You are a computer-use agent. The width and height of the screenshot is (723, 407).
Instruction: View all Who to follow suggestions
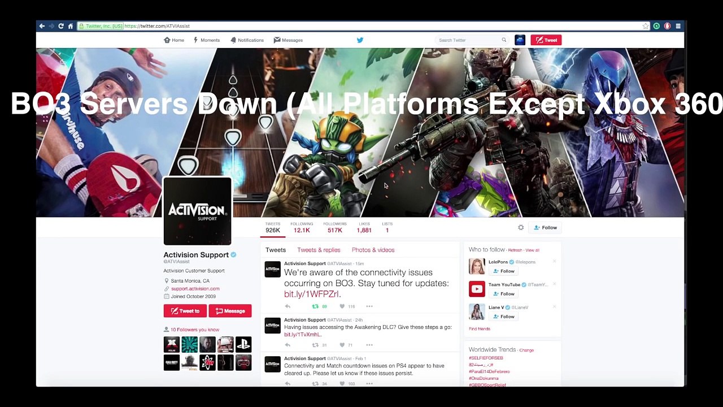532,250
